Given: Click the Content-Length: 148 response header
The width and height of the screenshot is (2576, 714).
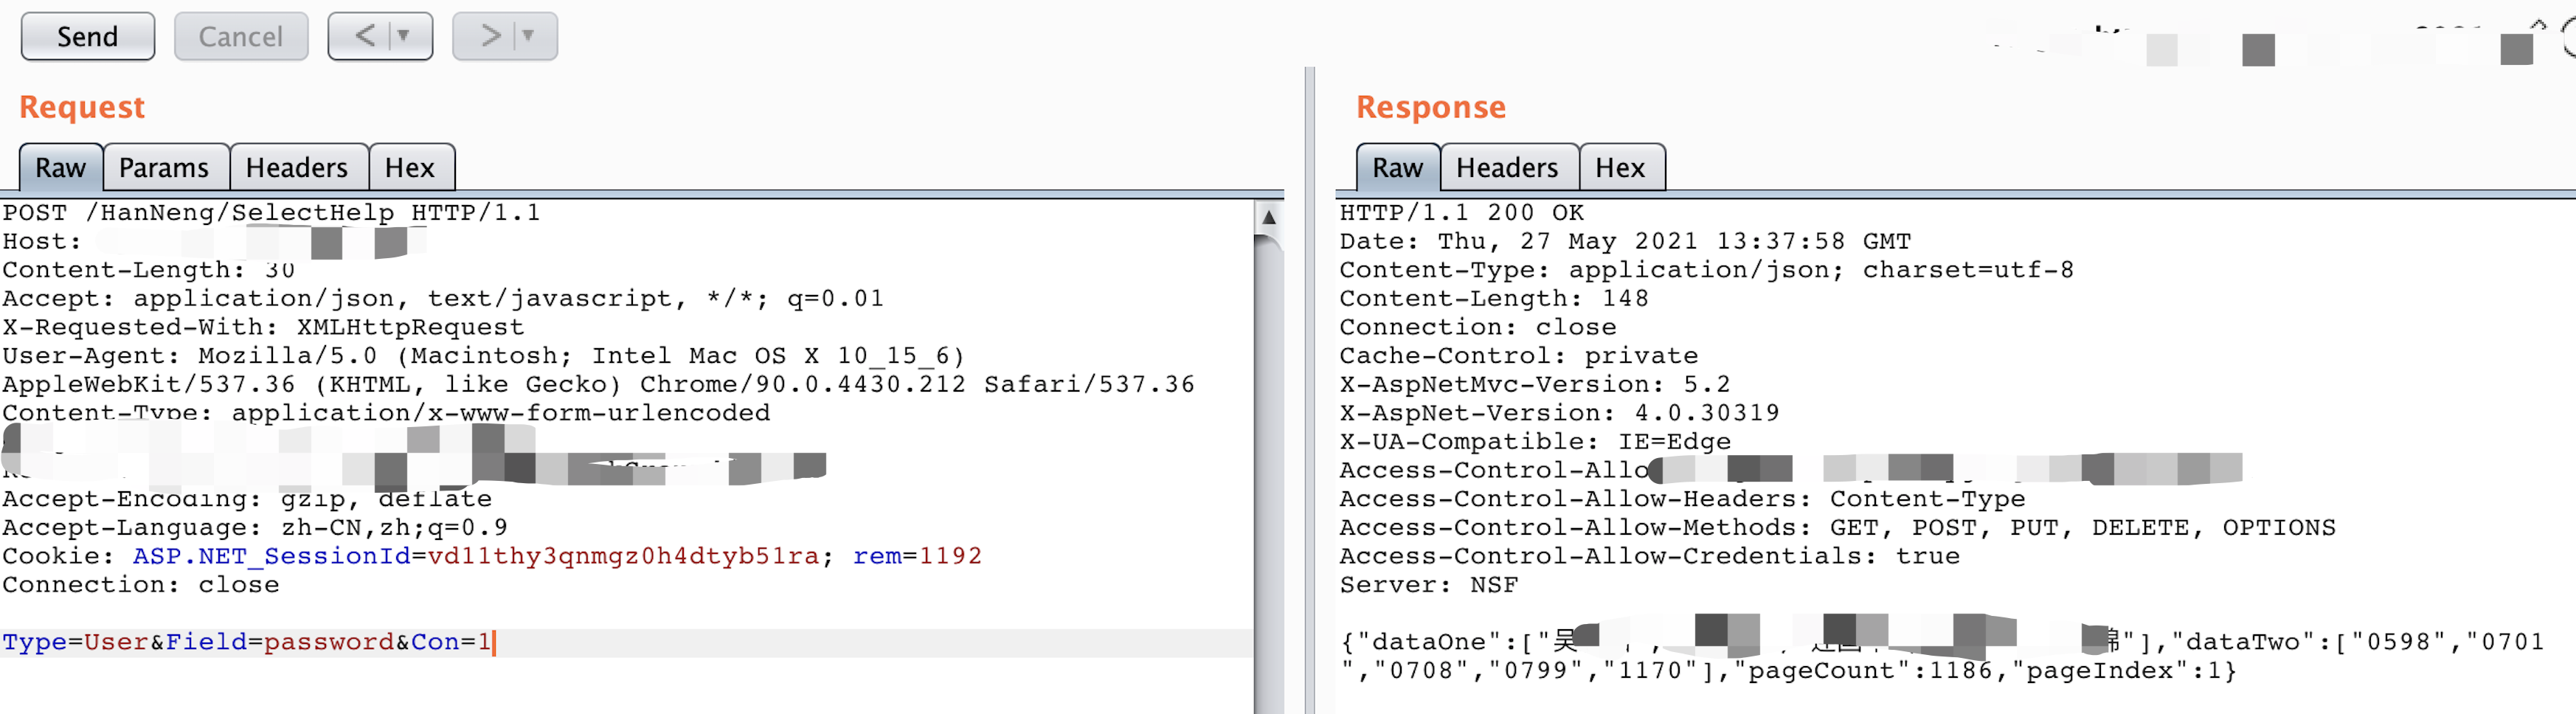Looking at the screenshot, I should pyautogui.click(x=1494, y=298).
